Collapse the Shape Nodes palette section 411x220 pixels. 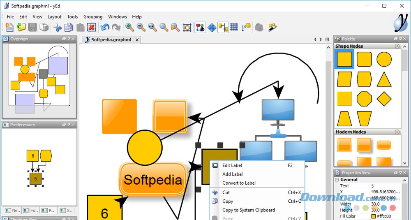[397, 46]
